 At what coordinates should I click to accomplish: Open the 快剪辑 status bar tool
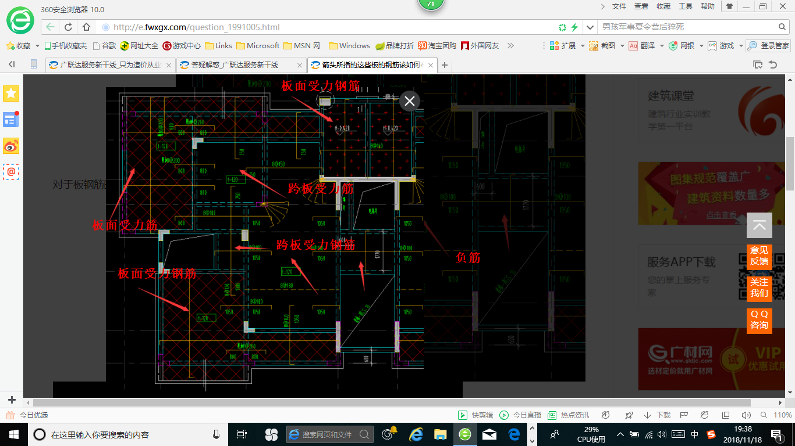pyautogui.click(x=475, y=415)
